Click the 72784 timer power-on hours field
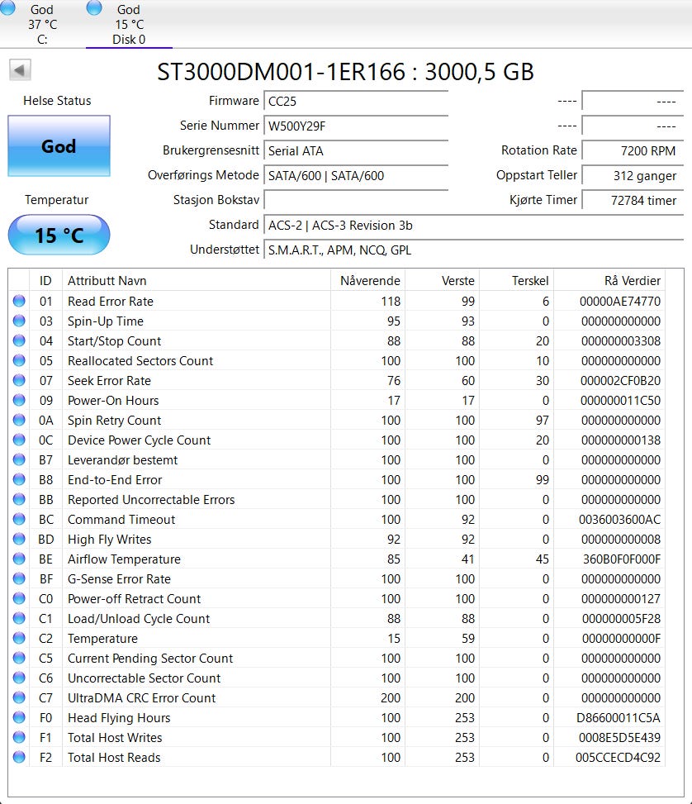Viewport: 692px width, 804px height. click(633, 200)
